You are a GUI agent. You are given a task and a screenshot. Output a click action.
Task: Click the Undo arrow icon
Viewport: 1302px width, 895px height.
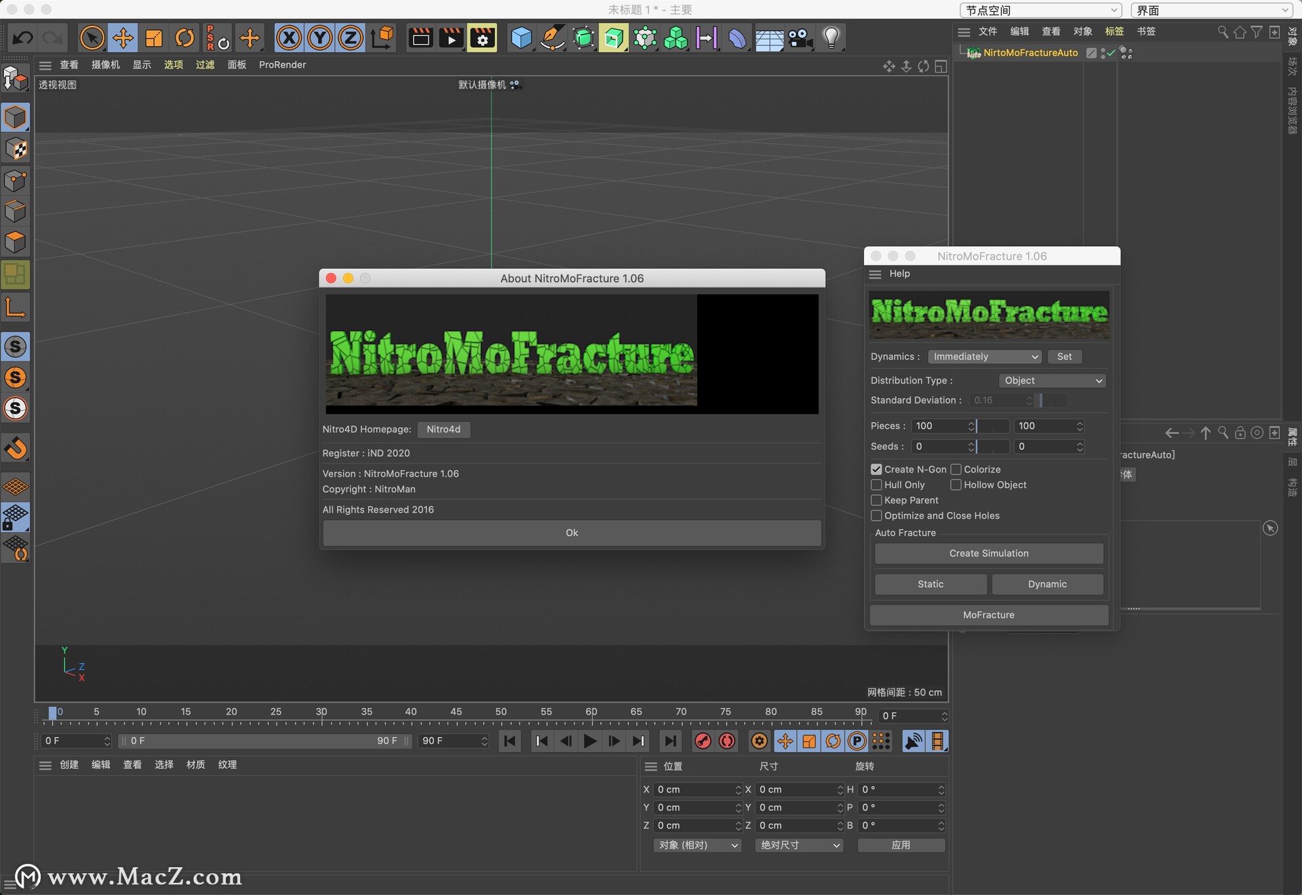coord(22,38)
